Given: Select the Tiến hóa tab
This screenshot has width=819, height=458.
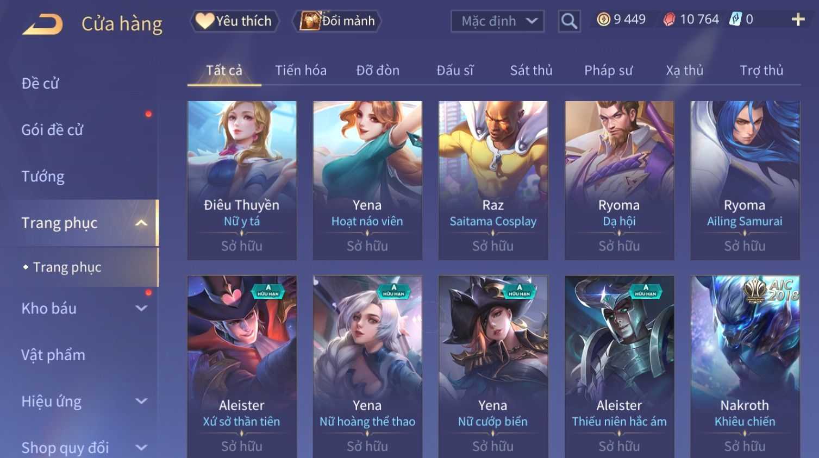Looking at the screenshot, I should [x=301, y=71].
